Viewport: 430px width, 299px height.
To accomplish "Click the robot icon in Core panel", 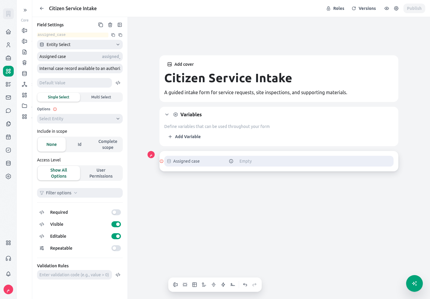I will coord(24,63).
